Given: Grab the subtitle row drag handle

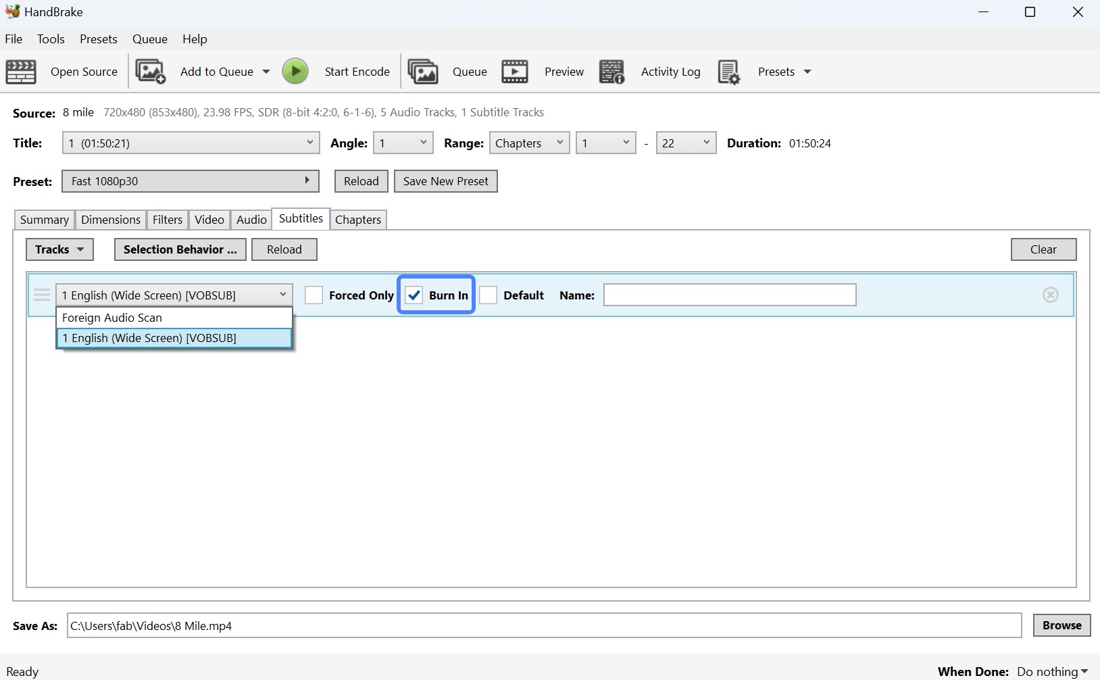Looking at the screenshot, I should (x=41, y=295).
